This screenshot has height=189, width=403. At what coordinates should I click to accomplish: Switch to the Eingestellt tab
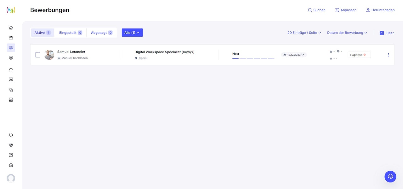(x=71, y=33)
